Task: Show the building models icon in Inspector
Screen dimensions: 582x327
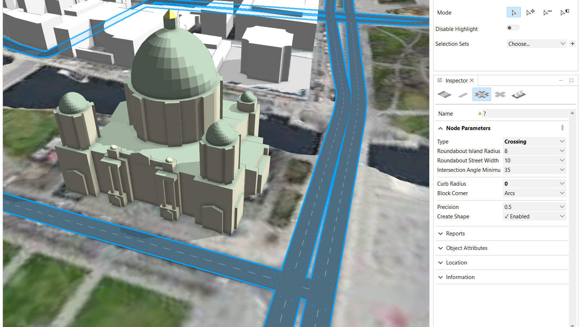Action: point(518,95)
